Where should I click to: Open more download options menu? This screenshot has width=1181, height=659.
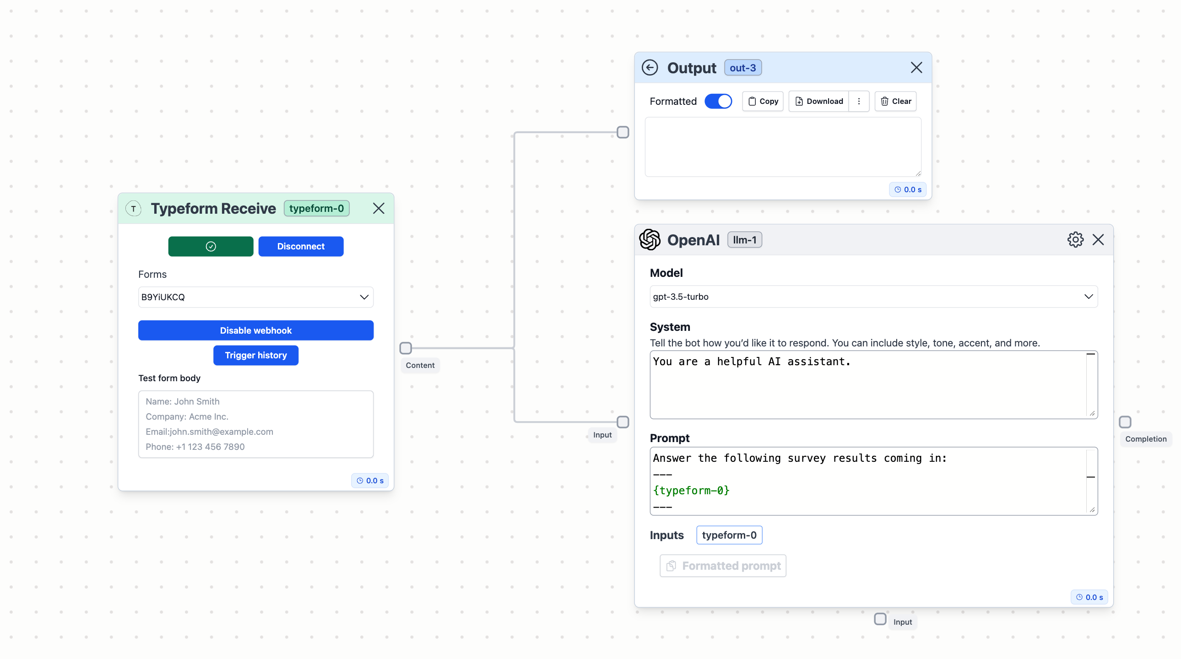pyautogui.click(x=859, y=101)
